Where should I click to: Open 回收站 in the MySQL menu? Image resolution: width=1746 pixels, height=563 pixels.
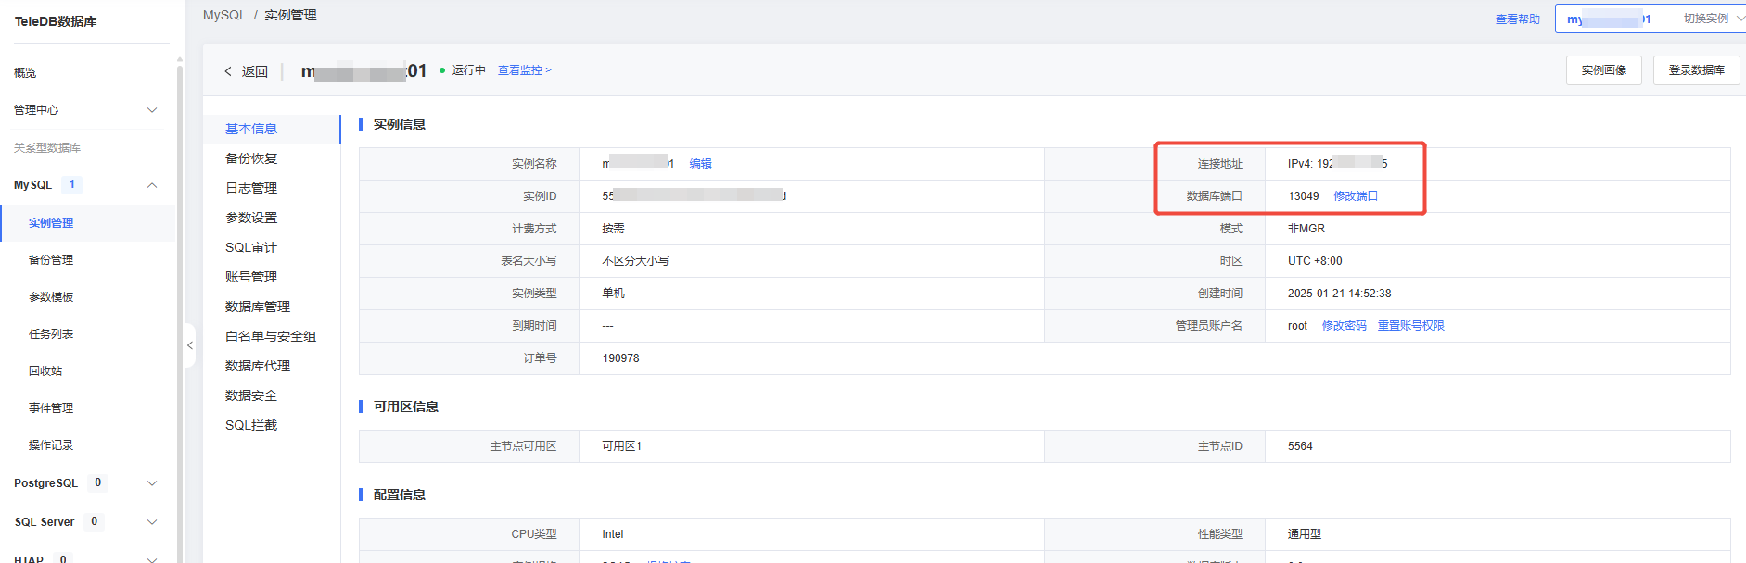[x=45, y=371]
